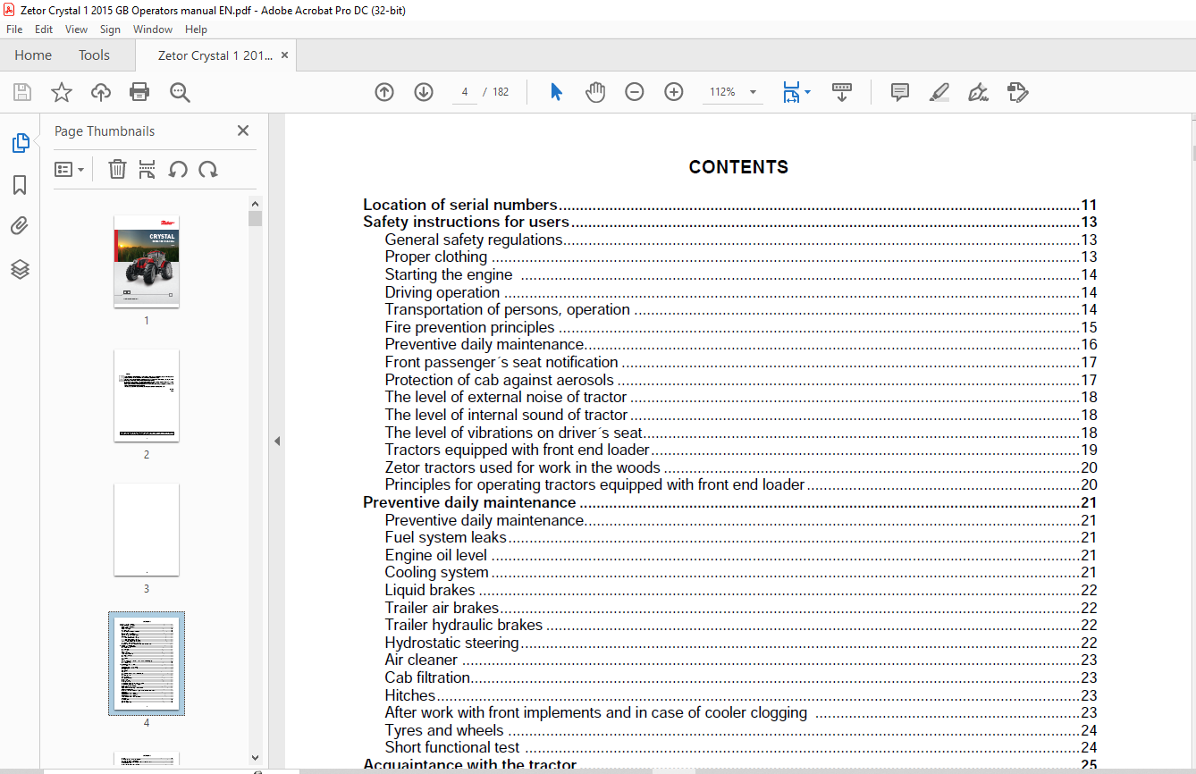Rotate page clockwise in thumbnails panel
Screen dimensions: 1196x774
point(208,169)
